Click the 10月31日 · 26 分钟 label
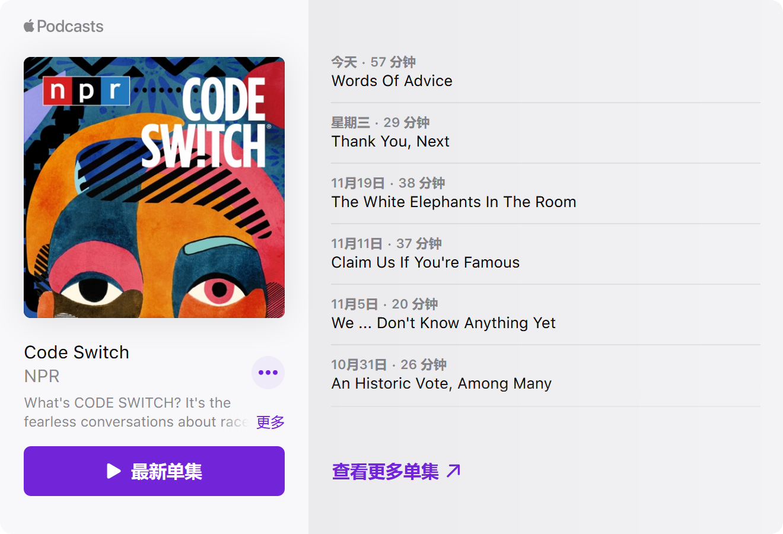Screen dimensions: 783x534 point(389,364)
